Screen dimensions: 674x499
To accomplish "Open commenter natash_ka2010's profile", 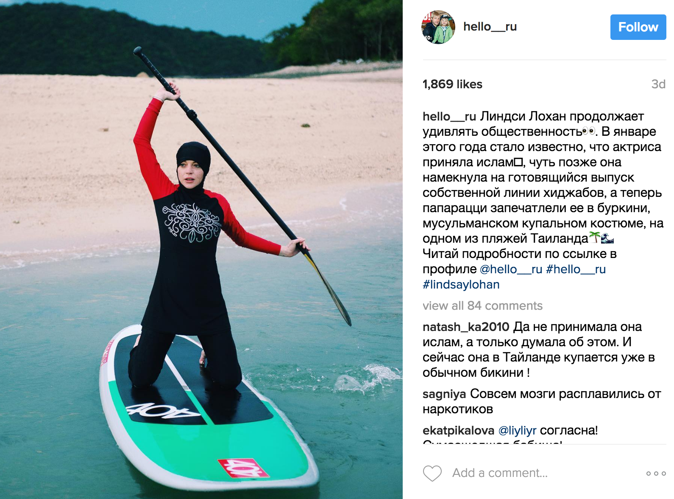I will (x=466, y=327).
